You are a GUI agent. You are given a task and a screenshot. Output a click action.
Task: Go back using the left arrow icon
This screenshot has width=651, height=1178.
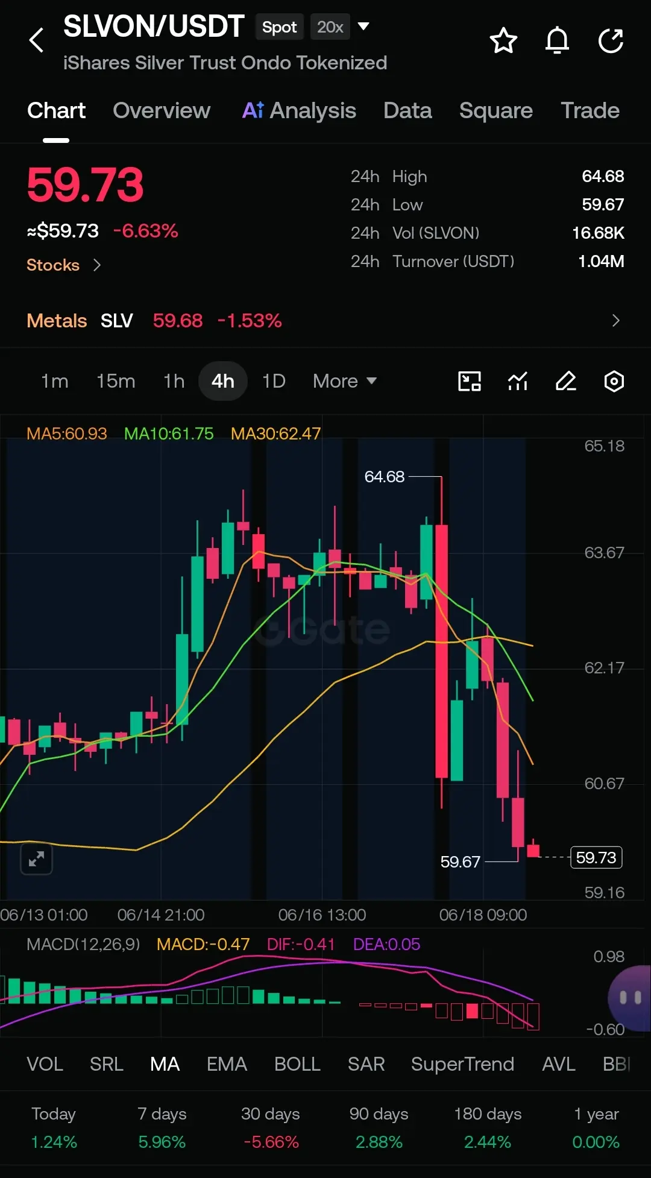click(37, 40)
